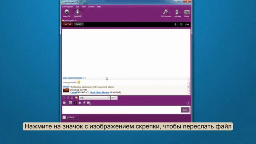Screen dimensions: 256x144
Task: Click the share photos icon beside paperclip
Action: pyautogui.click(x=89, y=103)
